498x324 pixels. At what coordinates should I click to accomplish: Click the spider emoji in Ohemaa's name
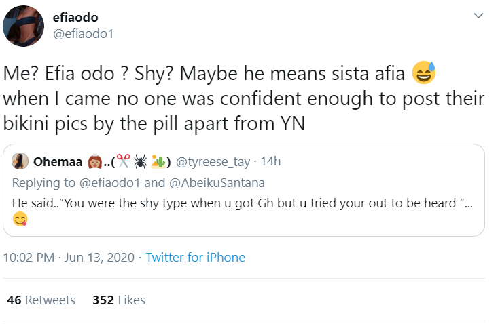[x=140, y=161]
